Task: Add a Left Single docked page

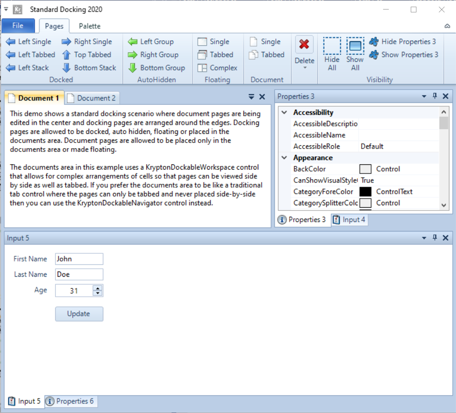Action: (29, 41)
